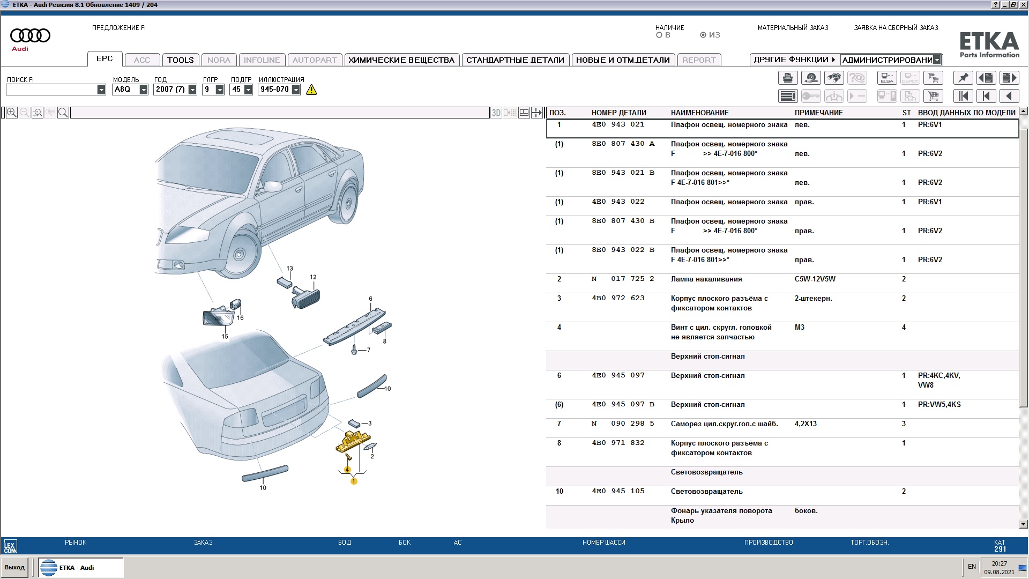1029x579 pixels.
Task: Expand the Модель A8Q dropdown
Action: click(x=144, y=90)
